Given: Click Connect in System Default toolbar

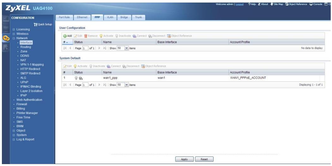Looking at the screenshot, I should [114, 66].
